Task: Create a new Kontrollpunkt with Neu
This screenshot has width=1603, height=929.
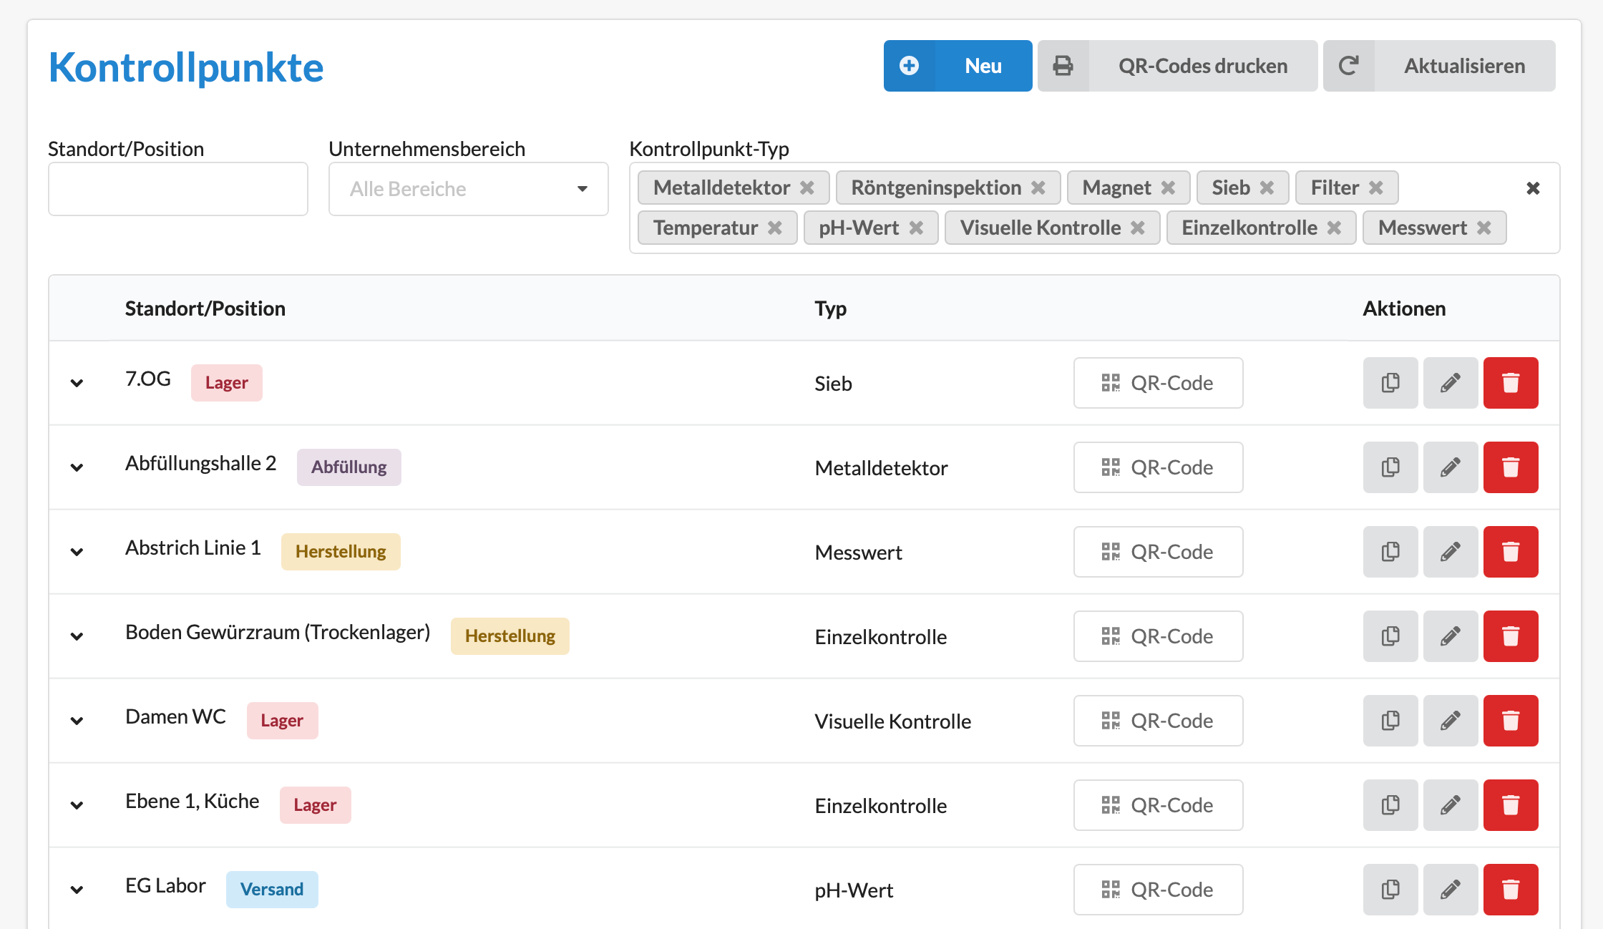Action: click(958, 66)
